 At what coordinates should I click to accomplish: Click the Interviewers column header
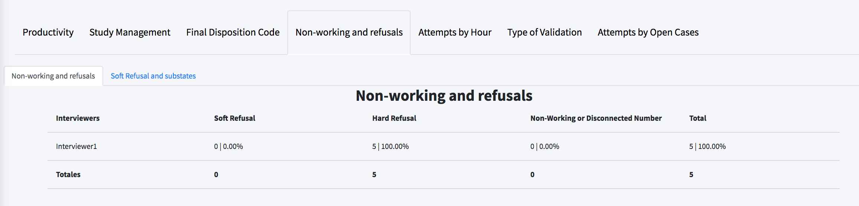click(78, 118)
